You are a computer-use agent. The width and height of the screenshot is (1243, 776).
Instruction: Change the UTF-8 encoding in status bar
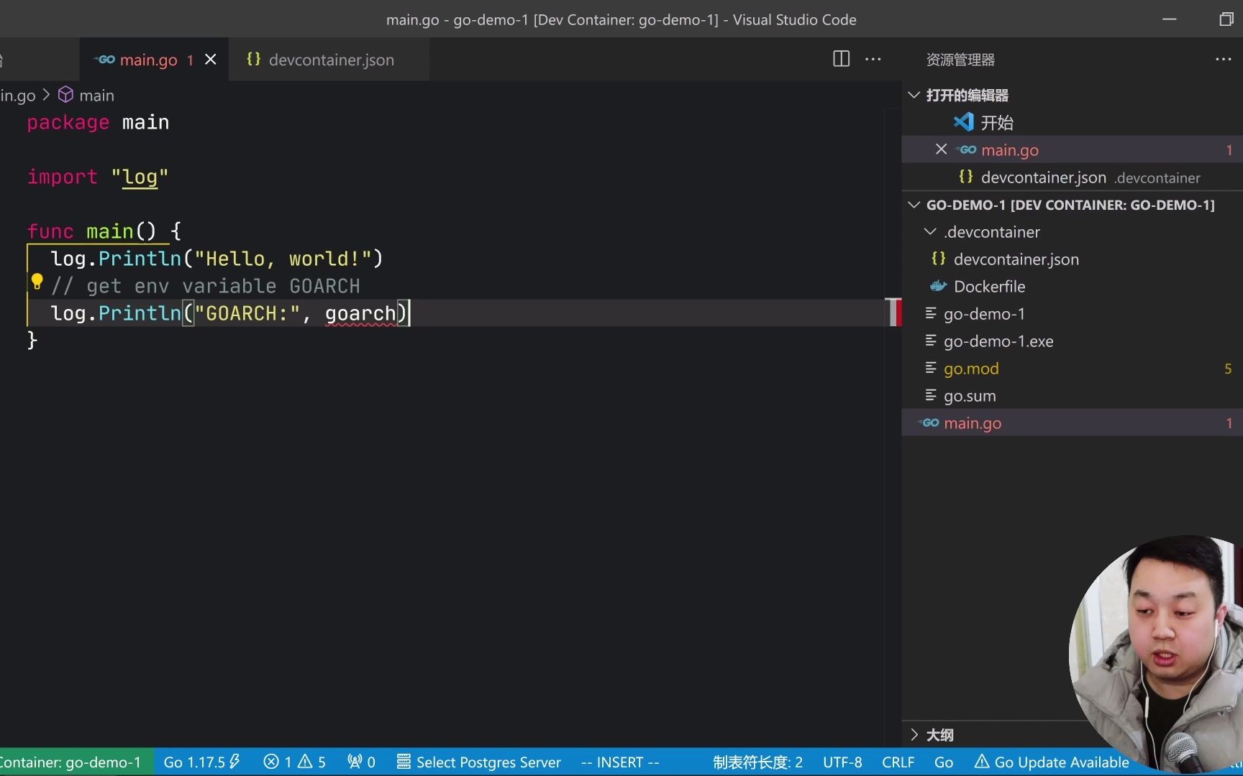[x=842, y=762]
